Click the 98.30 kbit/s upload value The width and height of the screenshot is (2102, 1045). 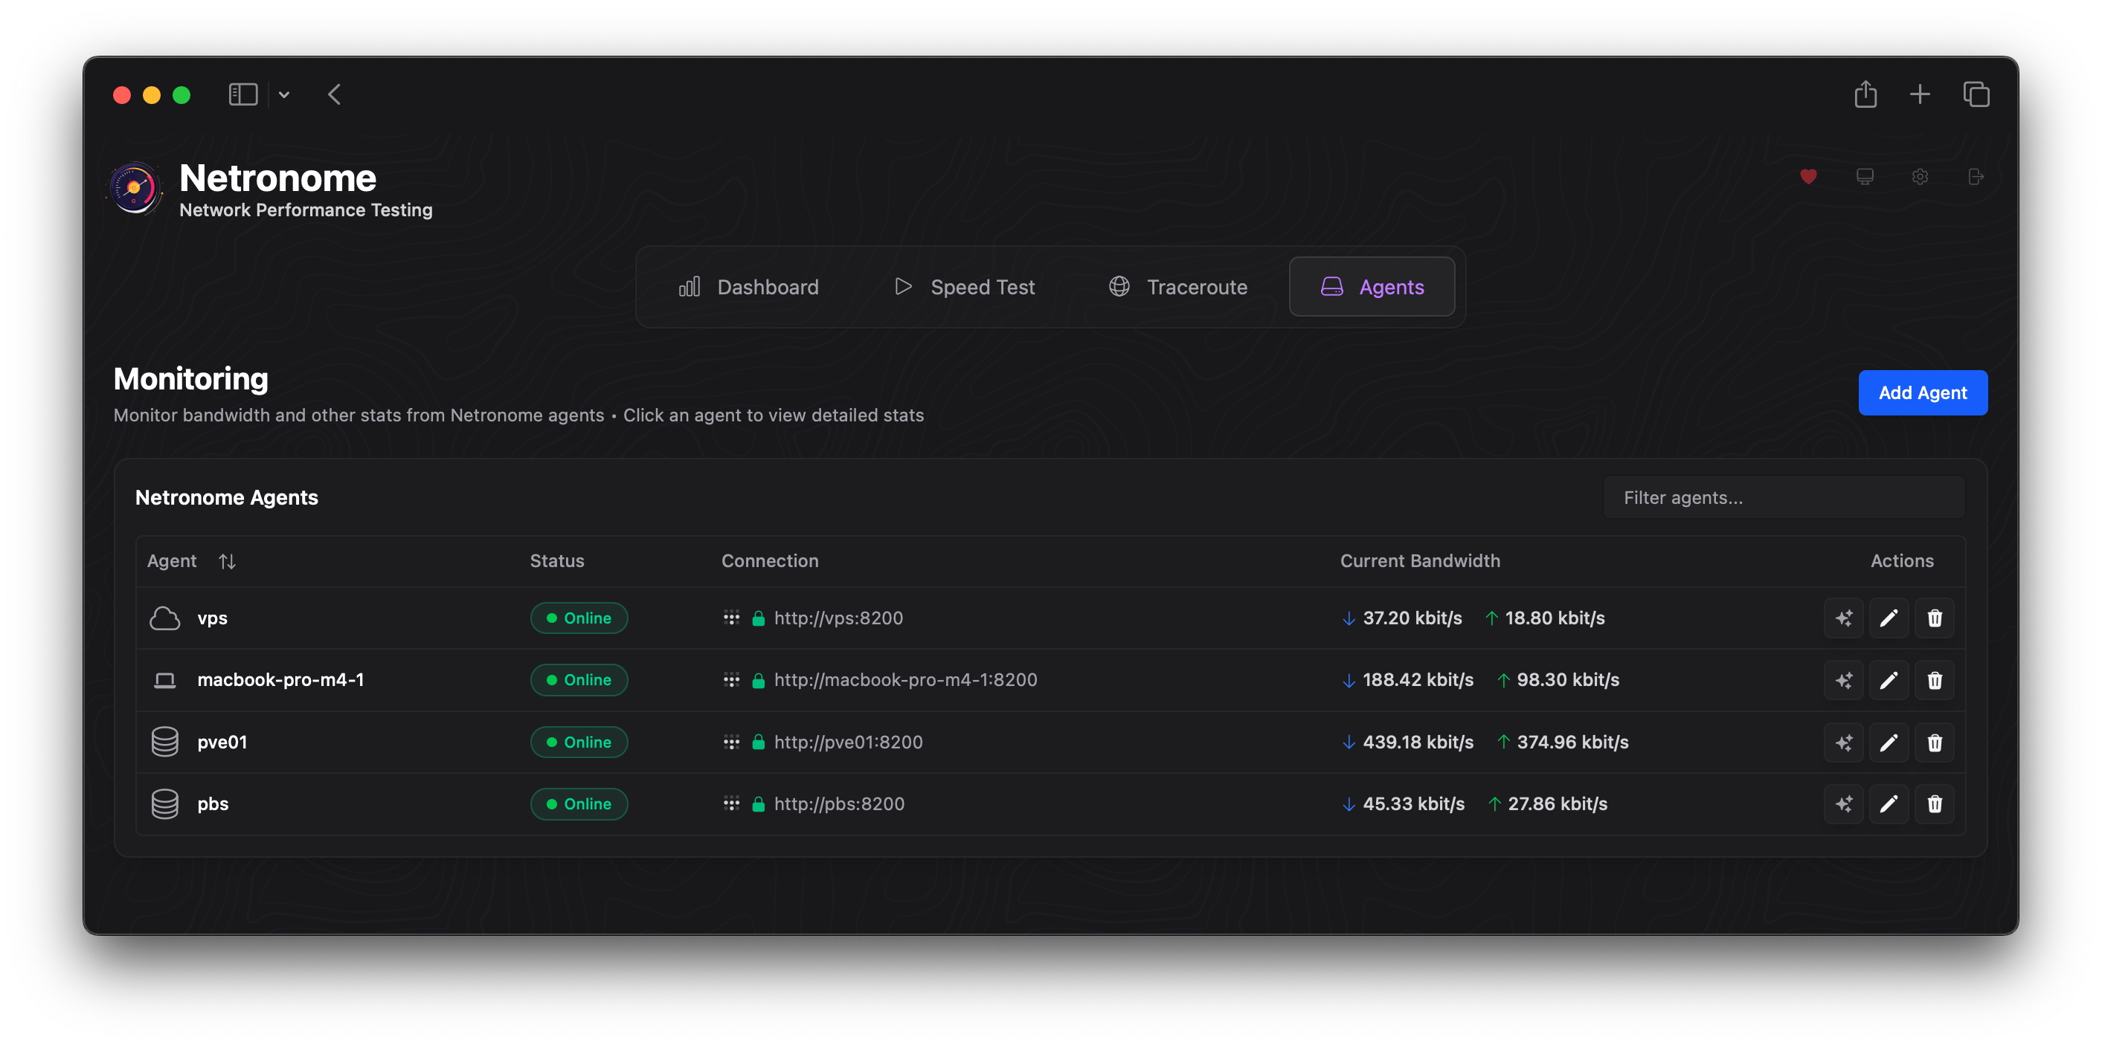(x=1567, y=680)
